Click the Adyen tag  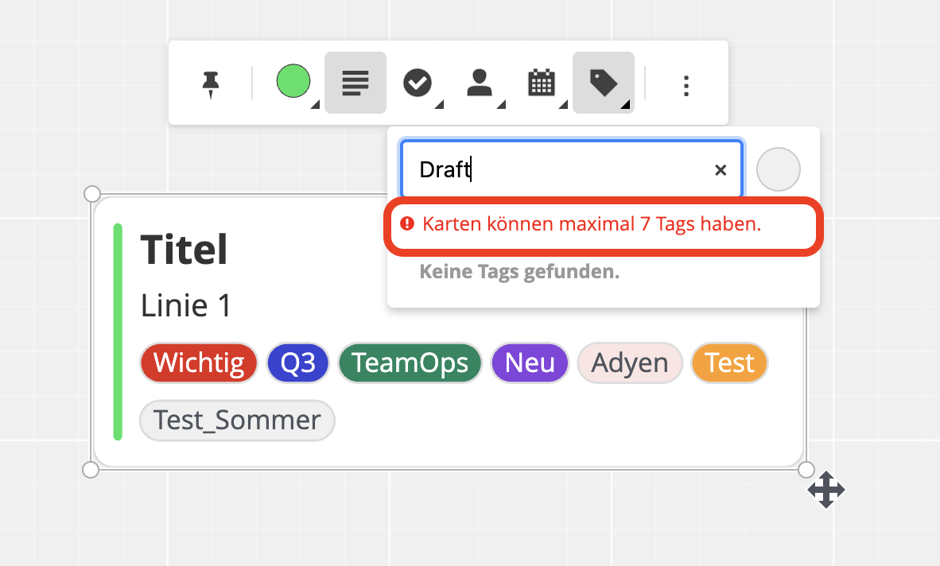tap(630, 363)
